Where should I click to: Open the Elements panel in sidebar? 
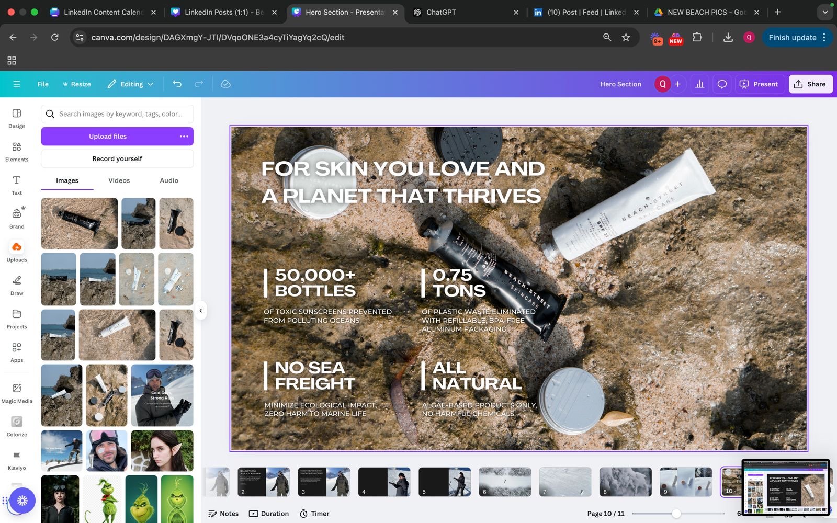click(17, 152)
